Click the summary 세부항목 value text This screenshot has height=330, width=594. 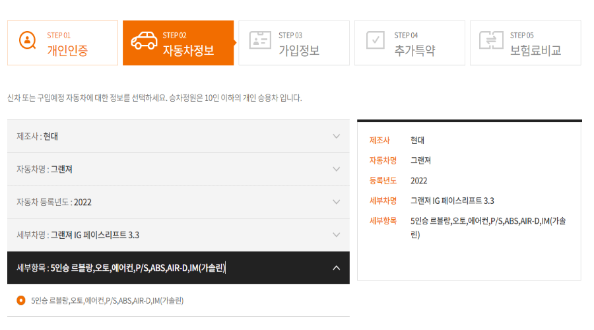click(488, 228)
